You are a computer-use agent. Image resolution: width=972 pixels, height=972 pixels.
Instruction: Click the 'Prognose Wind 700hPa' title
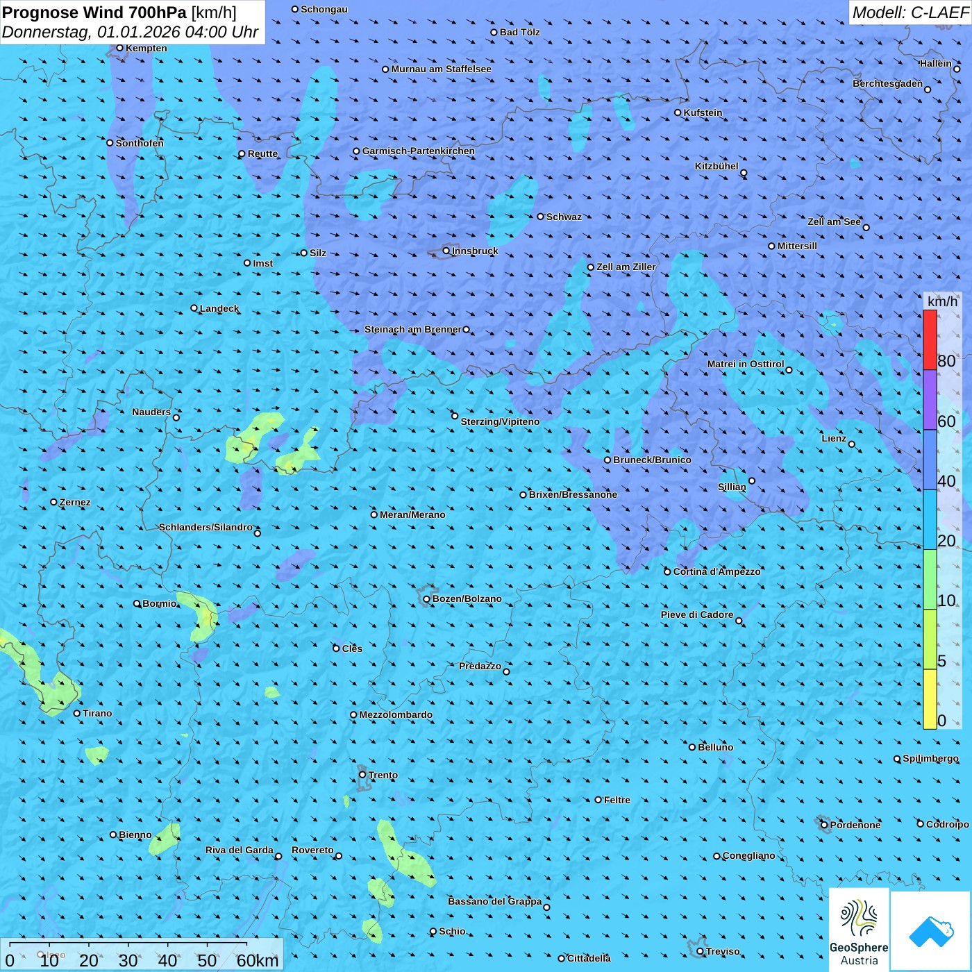tap(94, 12)
